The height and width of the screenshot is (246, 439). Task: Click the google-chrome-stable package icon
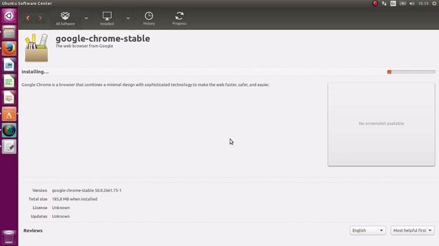36,48
